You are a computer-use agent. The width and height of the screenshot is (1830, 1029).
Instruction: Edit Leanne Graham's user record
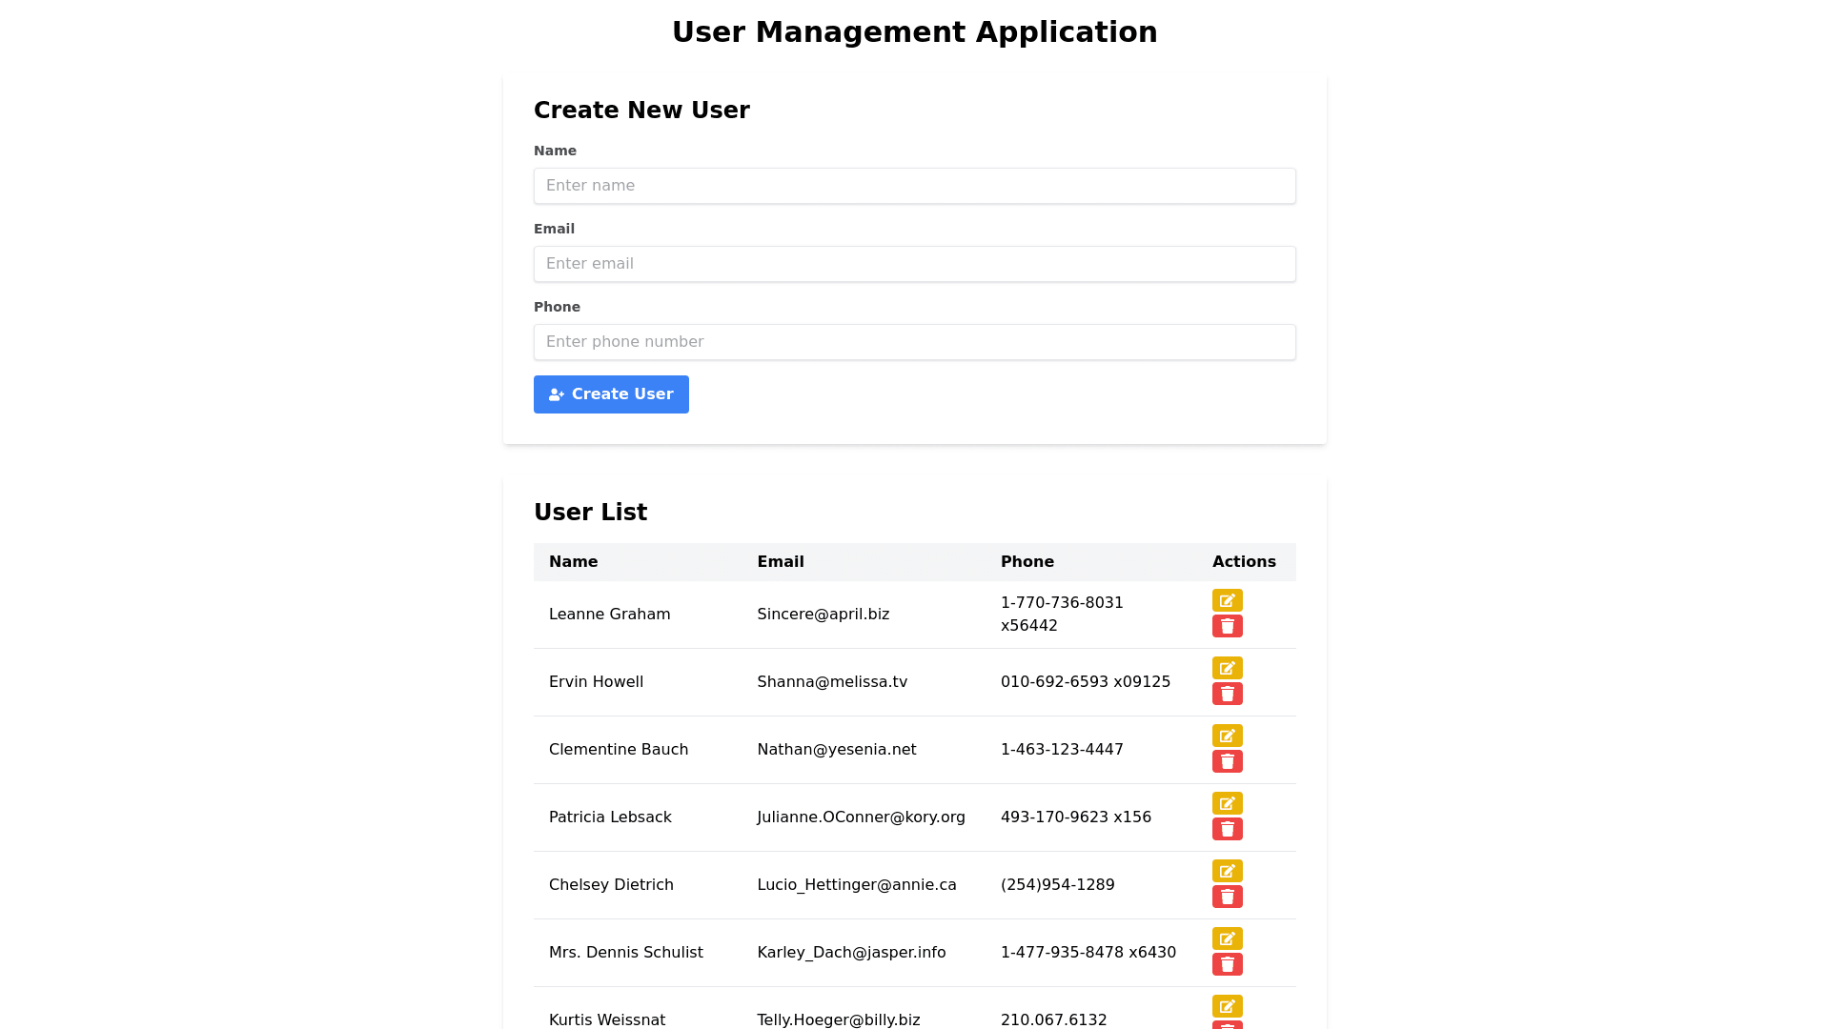1227,600
